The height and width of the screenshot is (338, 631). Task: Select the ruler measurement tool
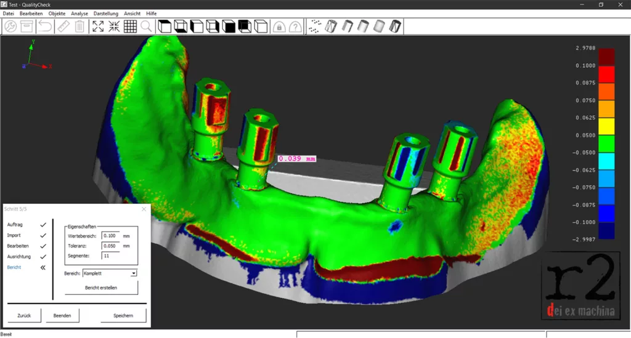tap(62, 26)
